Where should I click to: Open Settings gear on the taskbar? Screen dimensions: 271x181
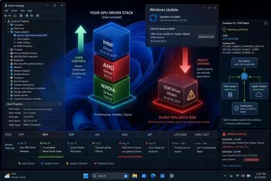click(172, 176)
